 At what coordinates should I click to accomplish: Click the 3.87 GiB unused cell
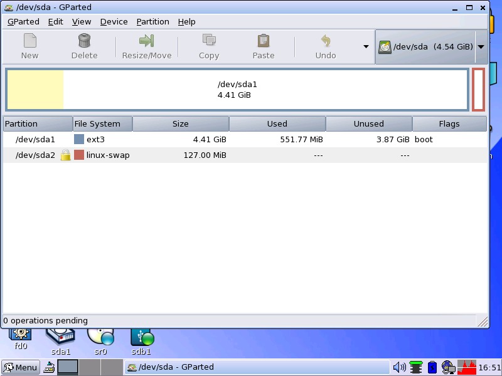[x=393, y=139]
